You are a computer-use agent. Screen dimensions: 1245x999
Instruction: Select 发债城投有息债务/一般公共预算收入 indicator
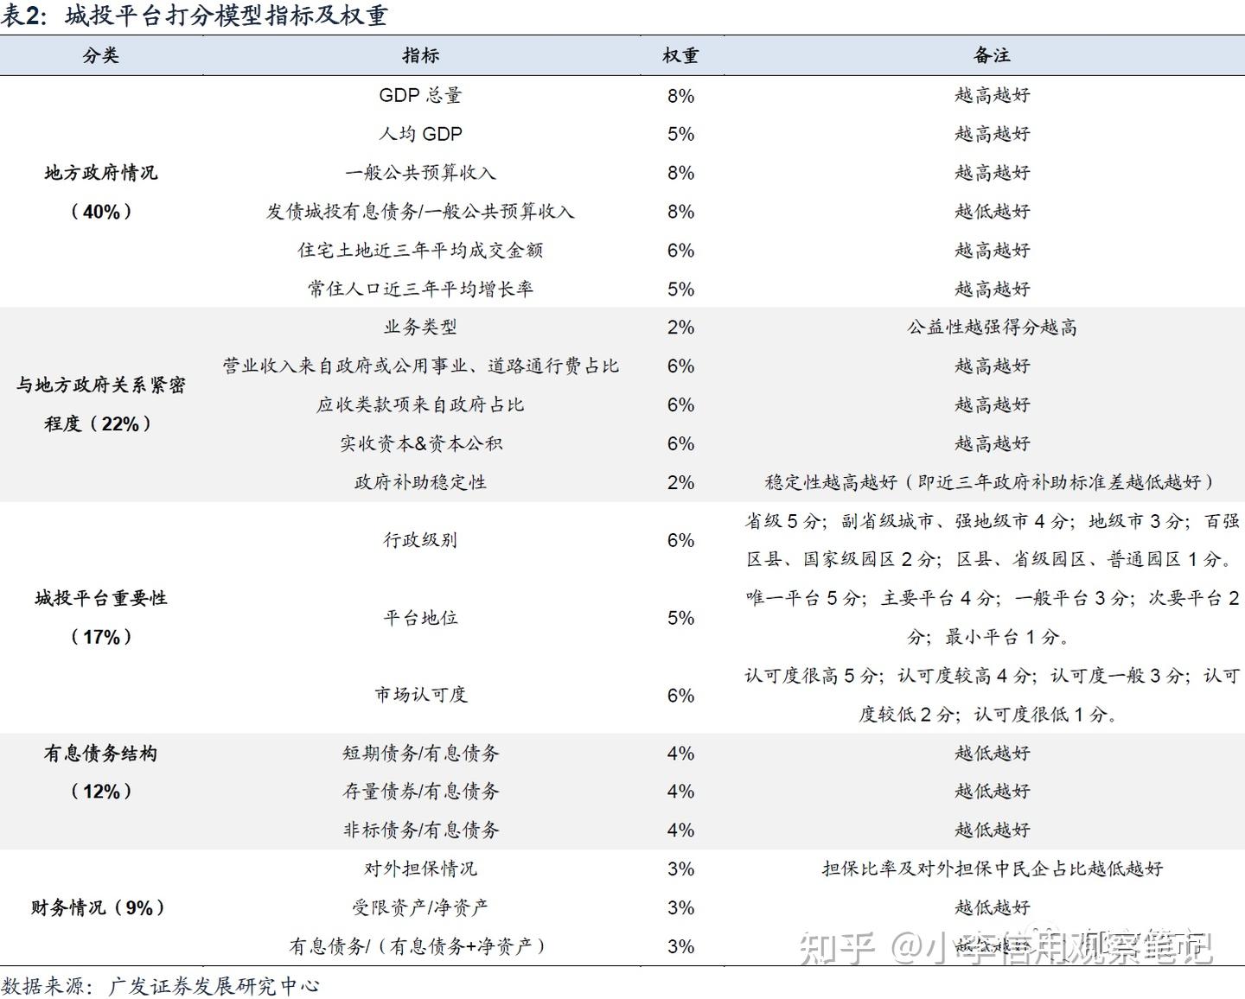tap(420, 212)
